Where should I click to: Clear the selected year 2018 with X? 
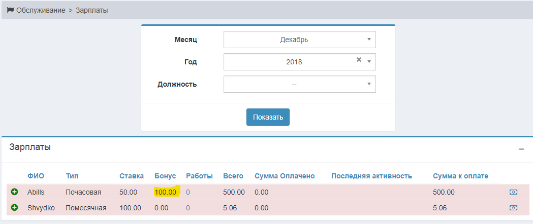point(359,60)
